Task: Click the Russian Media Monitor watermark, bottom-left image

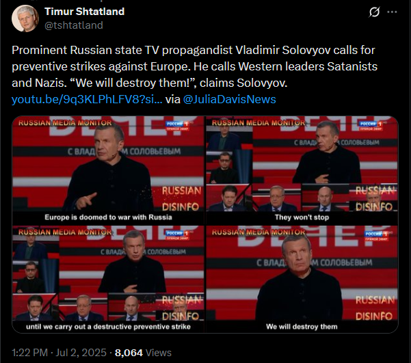Action: click(65, 232)
